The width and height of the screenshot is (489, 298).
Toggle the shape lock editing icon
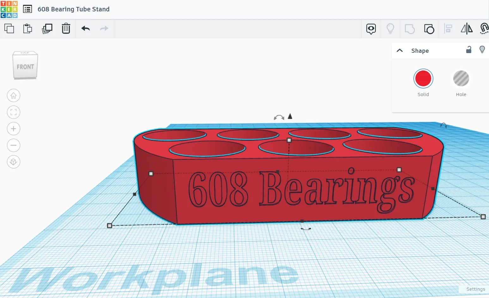[x=469, y=50]
